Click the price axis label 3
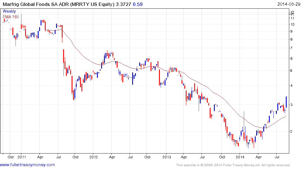The width and height of the screenshot is (303, 169). click(x=291, y=105)
